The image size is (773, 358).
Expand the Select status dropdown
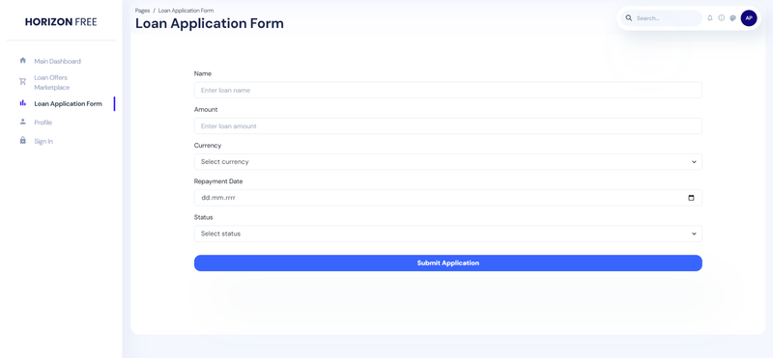tap(448, 234)
